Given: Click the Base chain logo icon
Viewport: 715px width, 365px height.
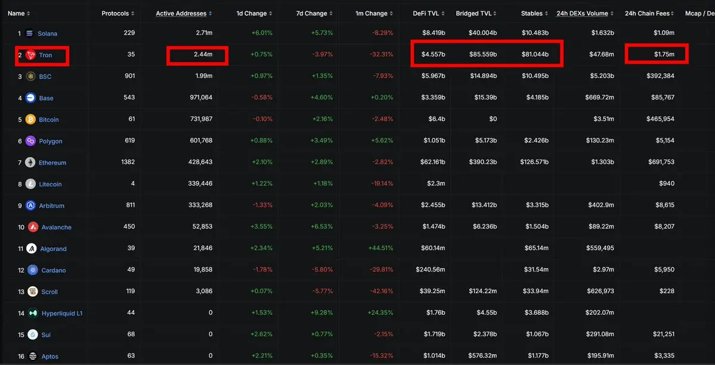Looking at the screenshot, I should (31, 98).
